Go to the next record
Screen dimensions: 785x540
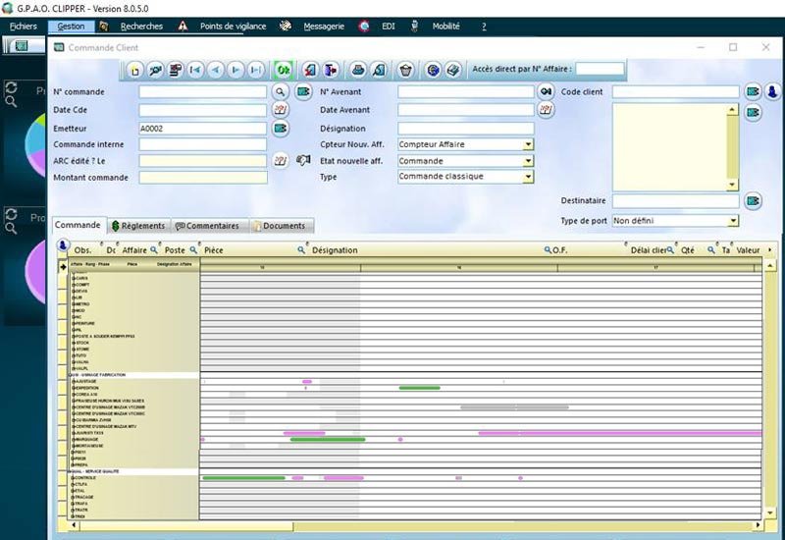(235, 70)
